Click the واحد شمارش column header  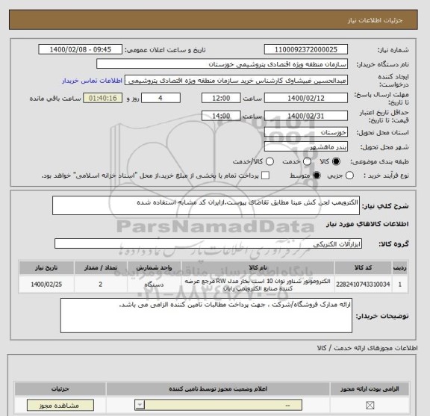click(x=154, y=268)
